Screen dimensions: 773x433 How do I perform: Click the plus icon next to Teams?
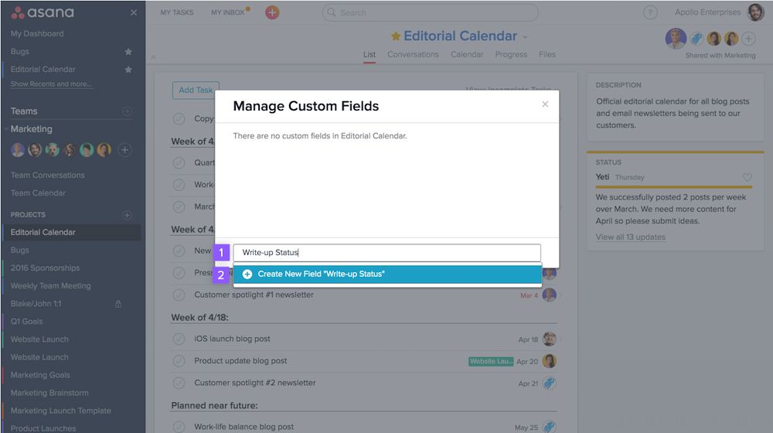[128, 111]
